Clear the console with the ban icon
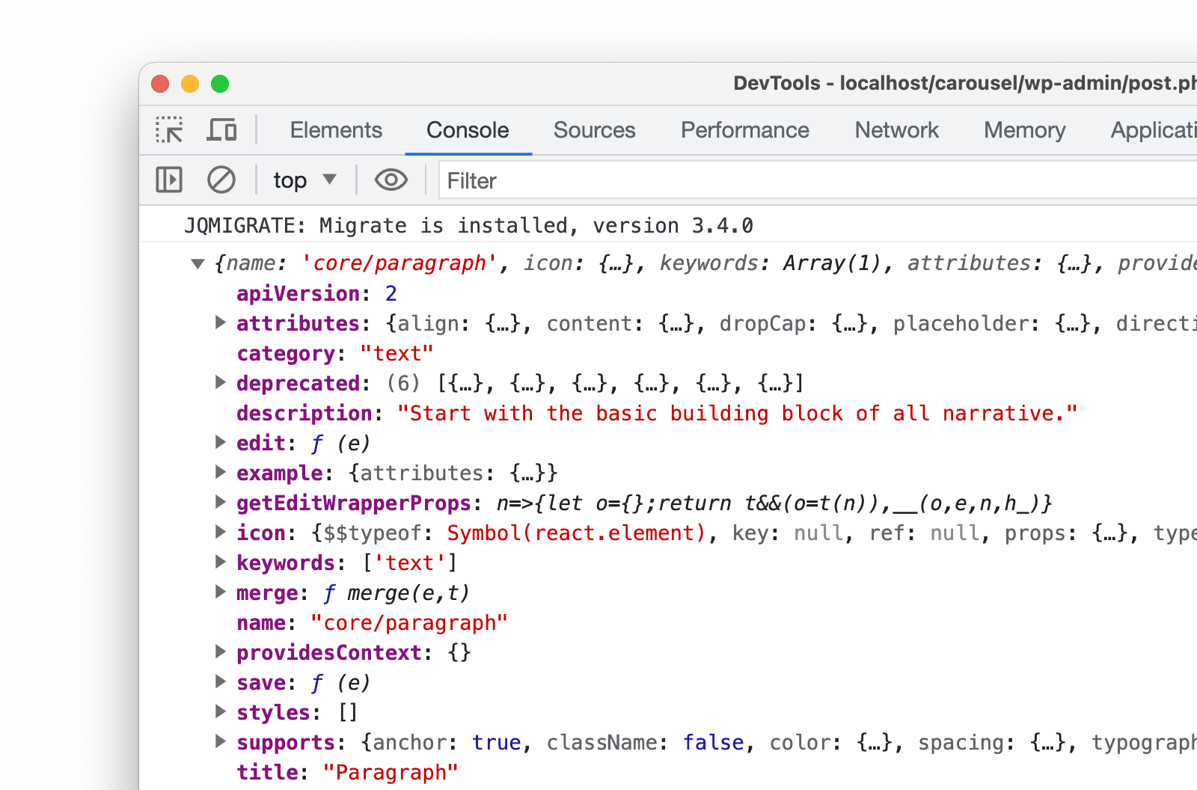 pos(221,180)
